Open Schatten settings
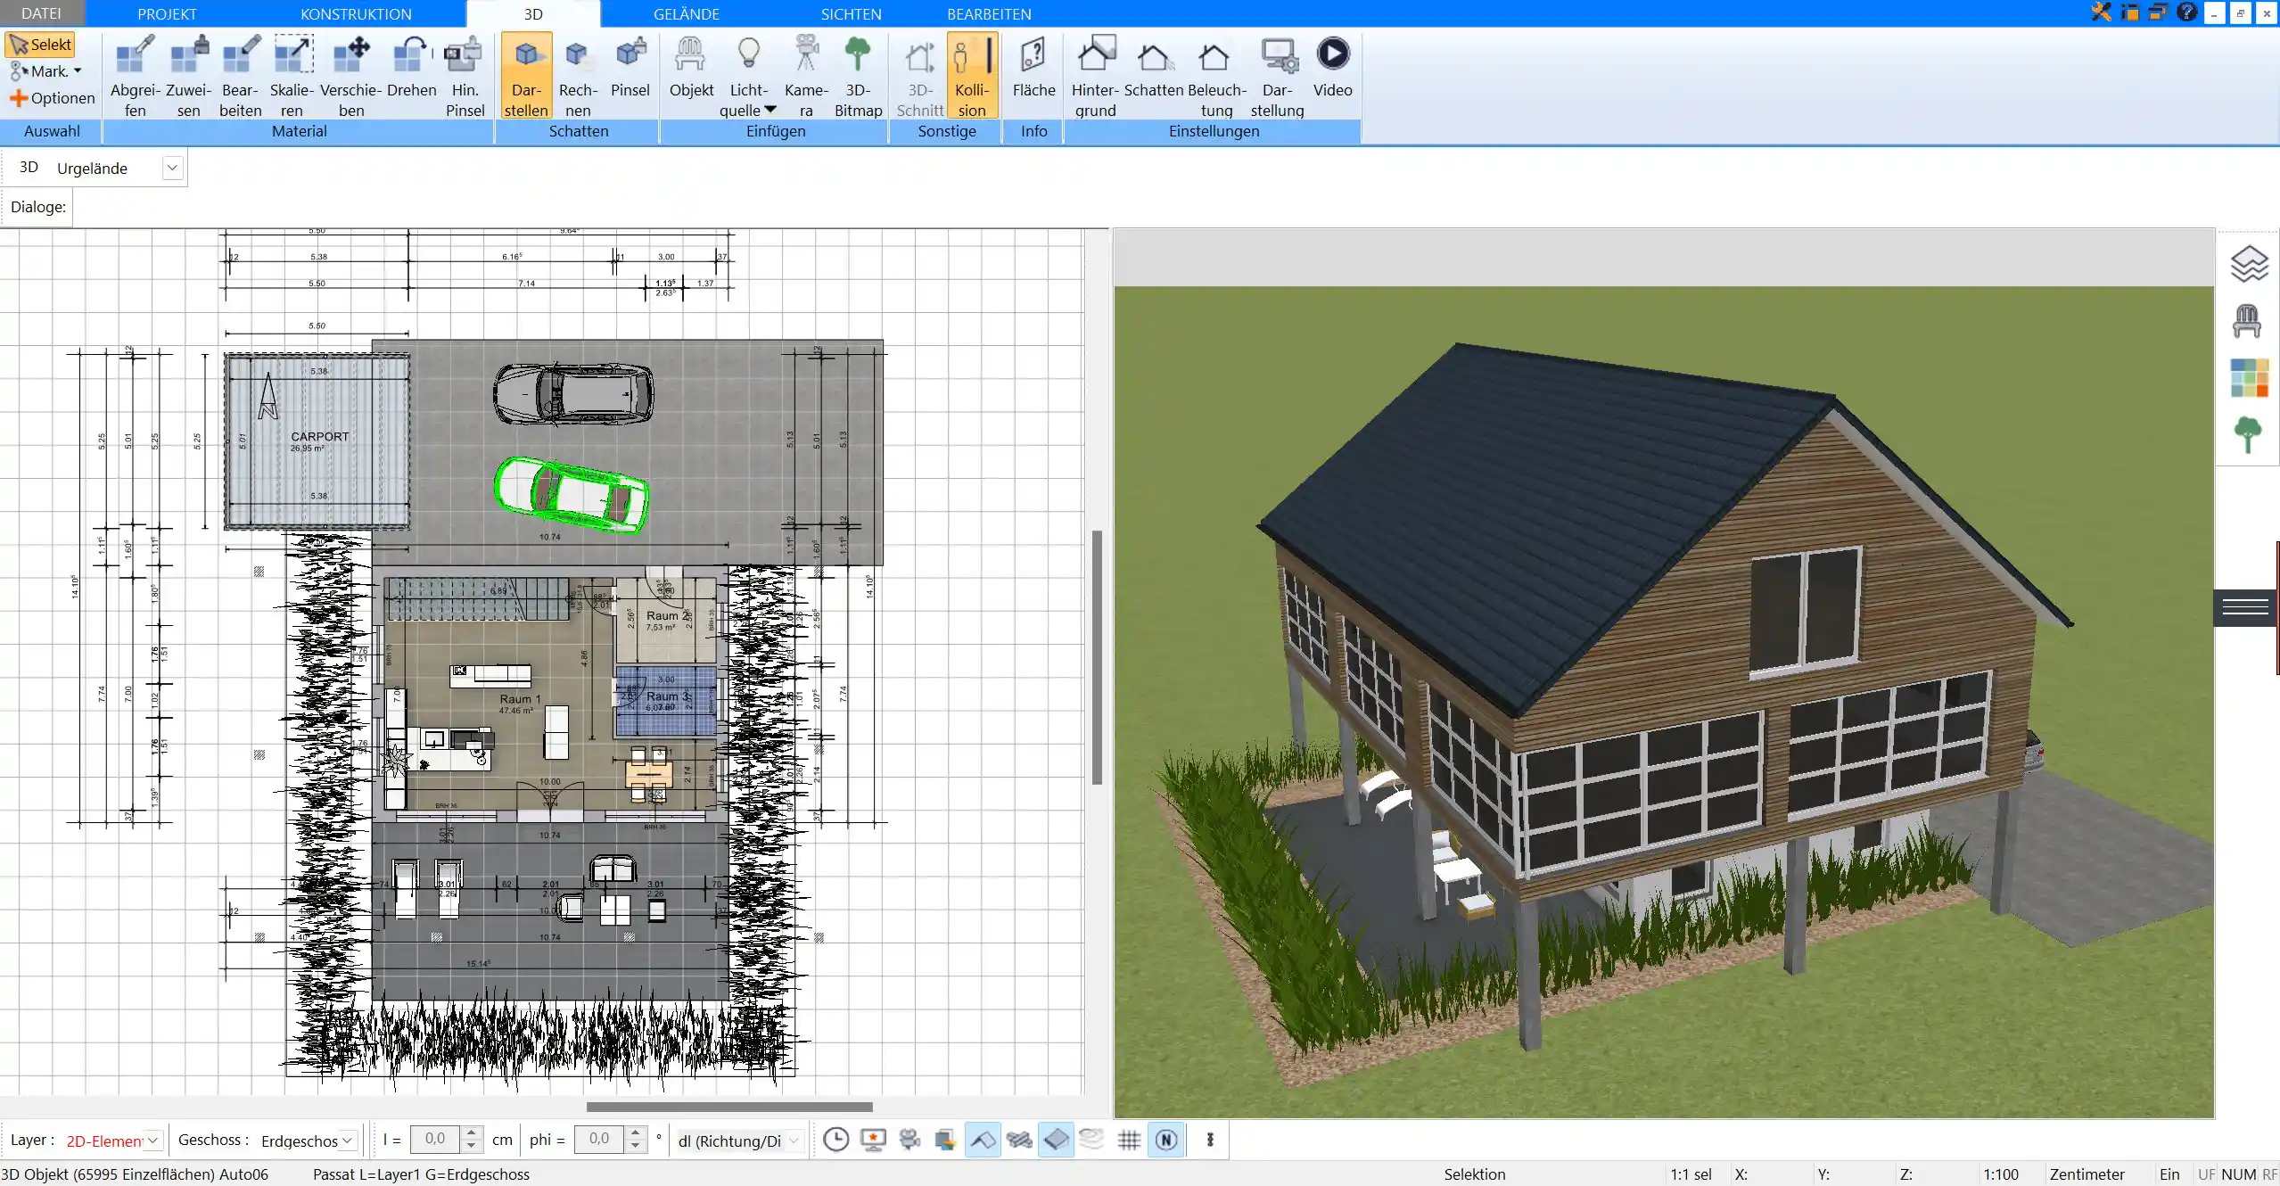The height and width of the screenshot is (1186, 2280). pyautogui.click(x=1154, y=67)
